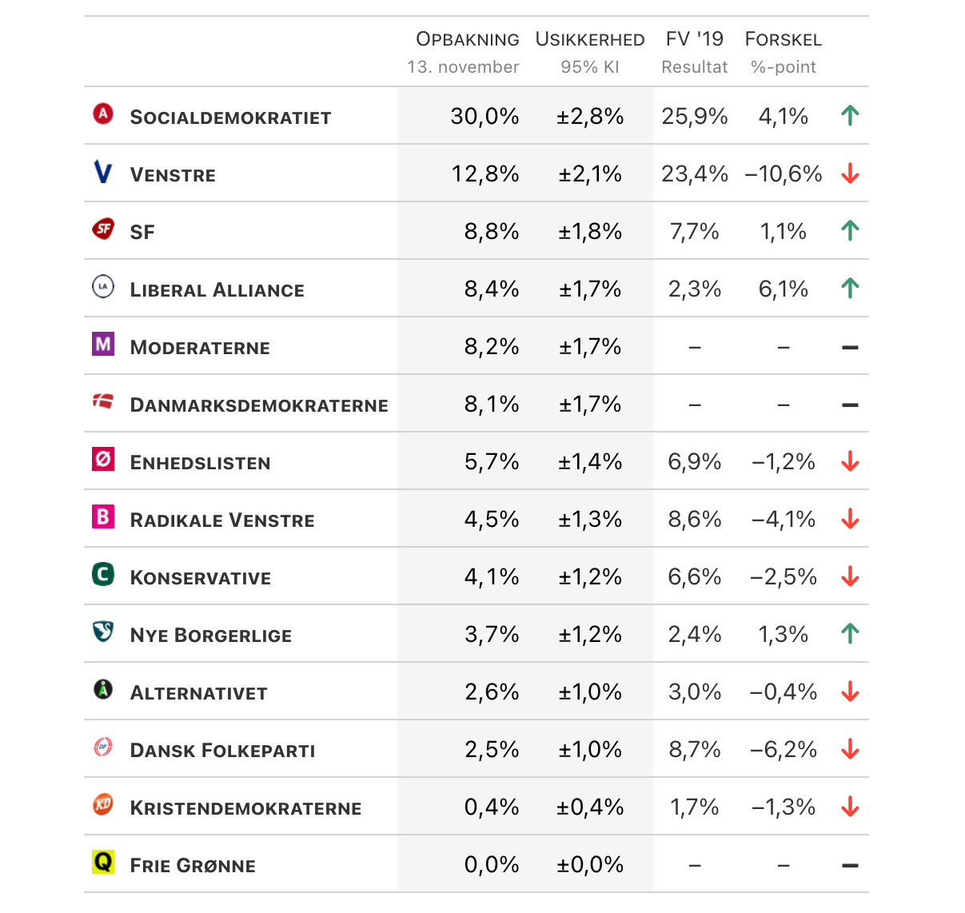Screen dimensions: 965x913
Task: Click the Socialdemokratiet red A logo
Action: (x=103, y=114)
